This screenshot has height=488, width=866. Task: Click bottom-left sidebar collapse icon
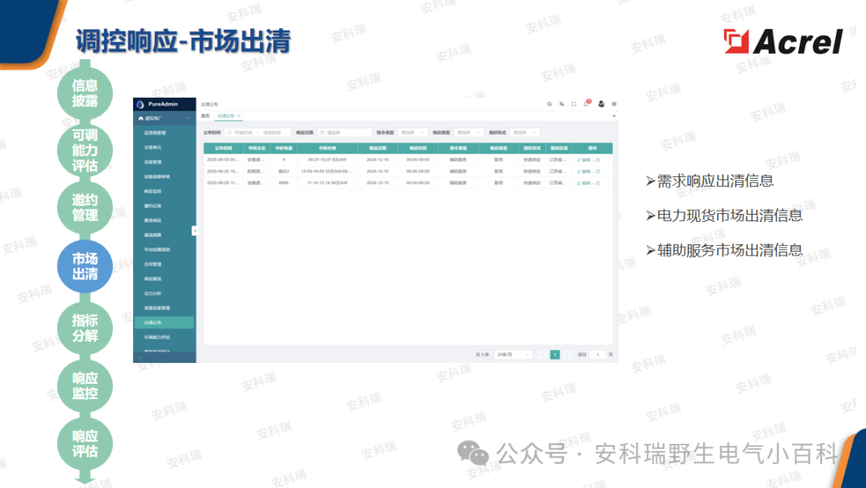click(140, 358)
